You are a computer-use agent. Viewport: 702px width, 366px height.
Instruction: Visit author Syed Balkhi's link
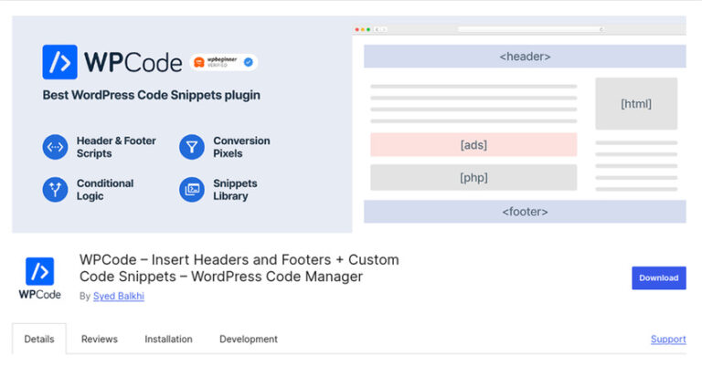click(119, 296)
